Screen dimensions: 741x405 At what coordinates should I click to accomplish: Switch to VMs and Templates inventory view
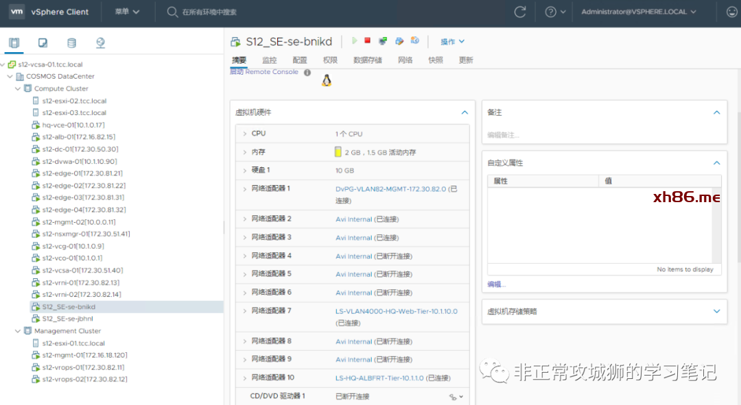click(x=43, y=43)
